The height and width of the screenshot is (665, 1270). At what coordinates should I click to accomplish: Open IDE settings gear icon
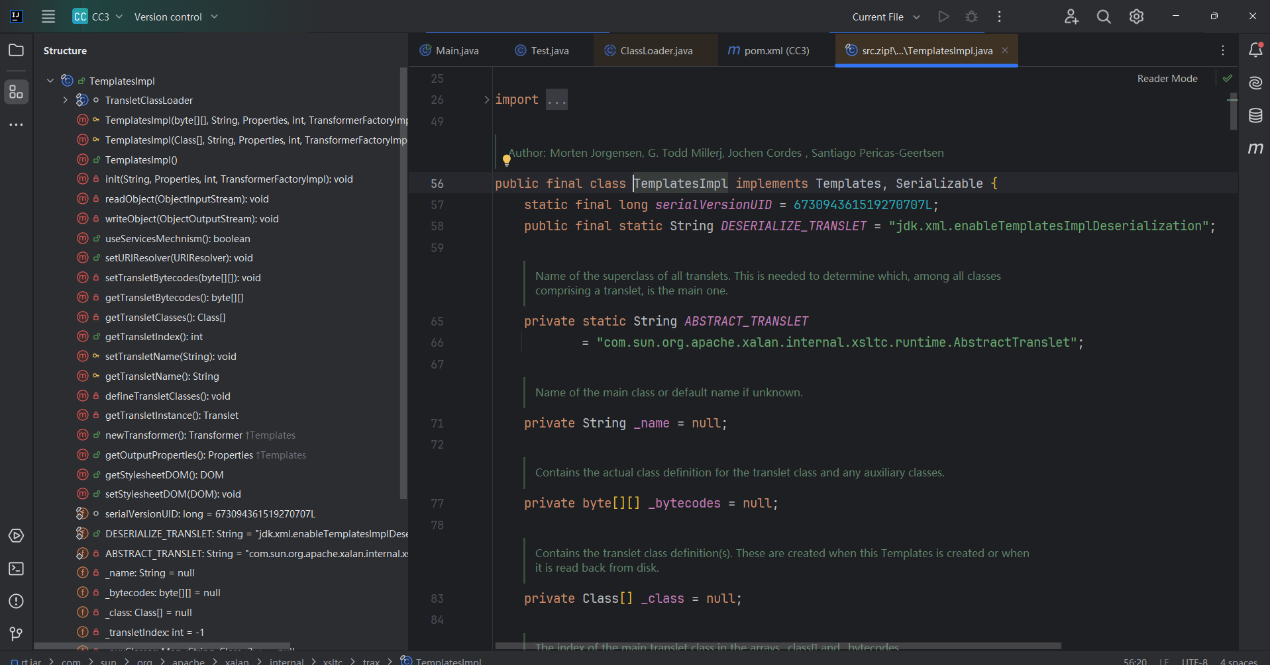pos(1136,17)
